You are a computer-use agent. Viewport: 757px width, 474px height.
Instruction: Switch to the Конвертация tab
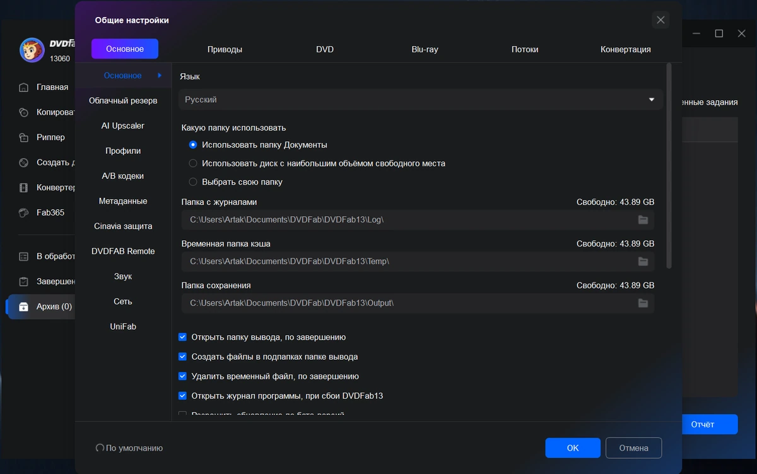[x=626, y=49]
